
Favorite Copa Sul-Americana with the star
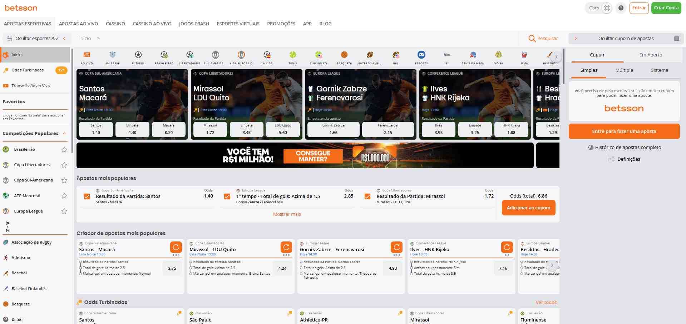tap(64, 180)
